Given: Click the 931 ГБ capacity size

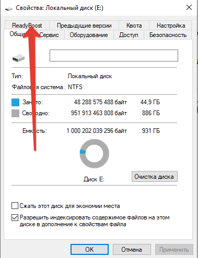Looking at the screenshot, I should [151, 131].
